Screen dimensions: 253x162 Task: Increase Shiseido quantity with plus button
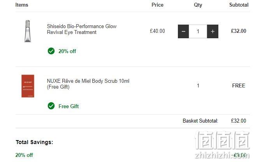(x=213, y=31)
